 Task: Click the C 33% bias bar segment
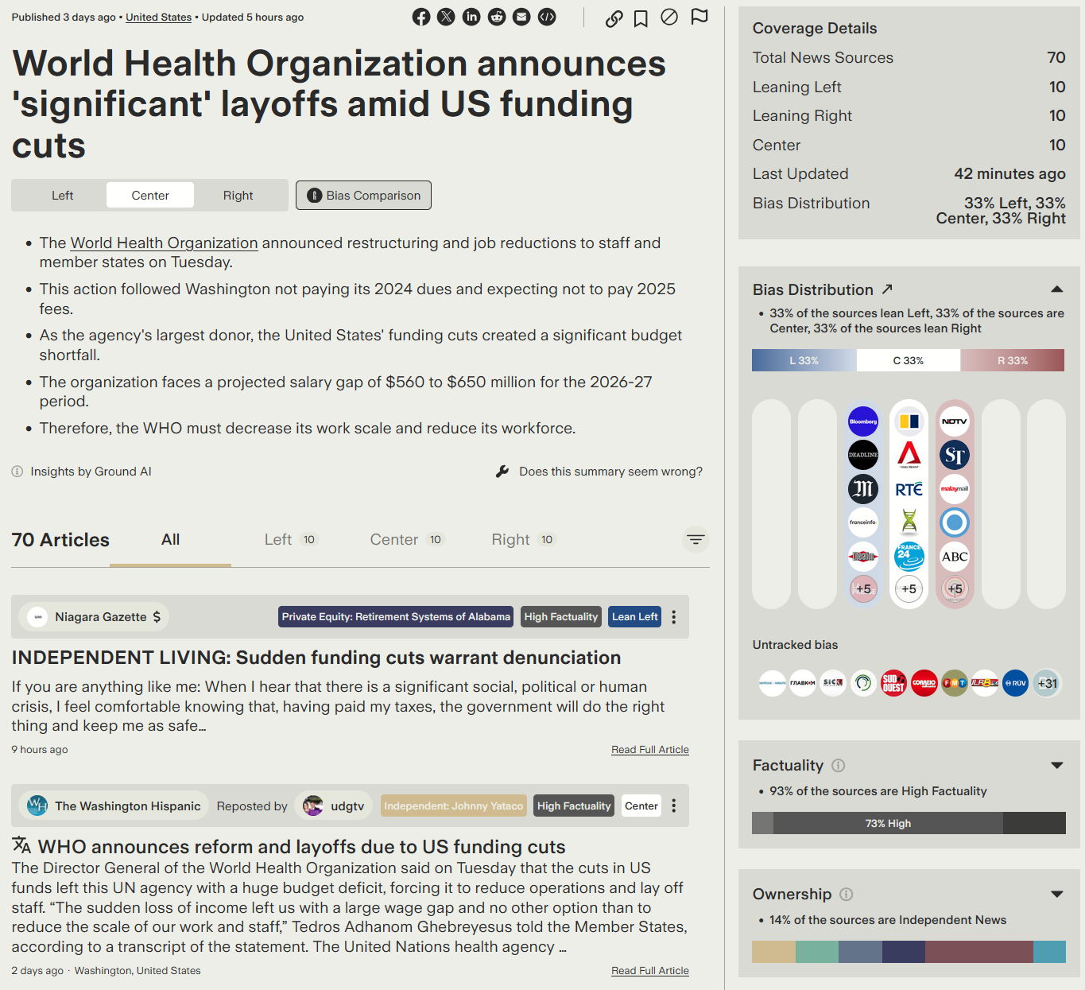[x=909, y=360]
